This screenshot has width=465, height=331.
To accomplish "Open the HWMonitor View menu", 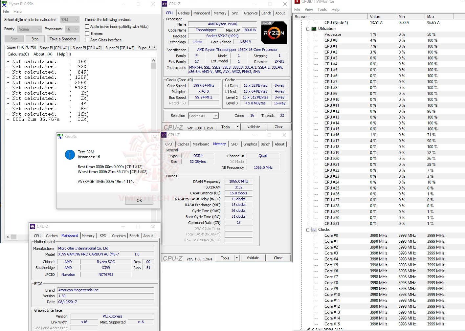I will pos(309,10).
